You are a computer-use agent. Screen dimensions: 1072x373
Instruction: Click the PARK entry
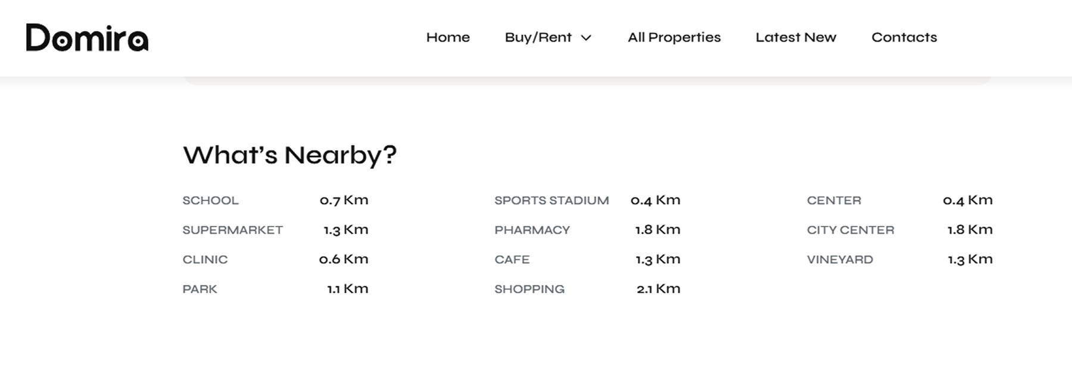[200, 289]
